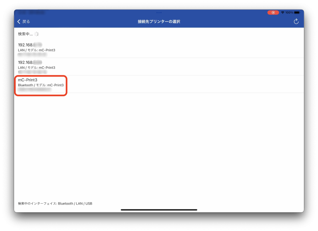
Task: Click the second entry's LAN model line
Action: coord(36,68)
